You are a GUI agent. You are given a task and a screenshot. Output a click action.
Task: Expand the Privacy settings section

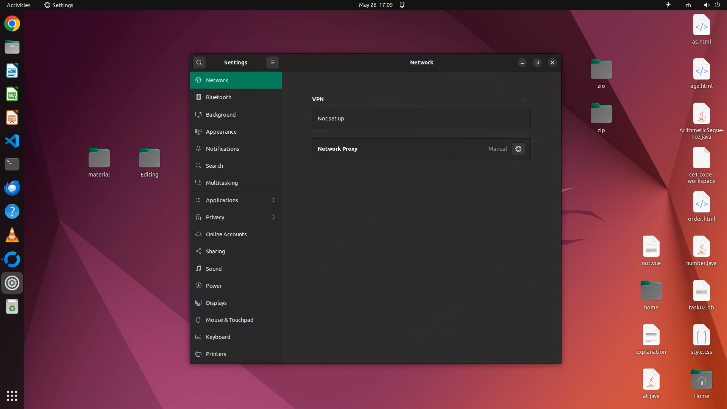pos(236,217)
